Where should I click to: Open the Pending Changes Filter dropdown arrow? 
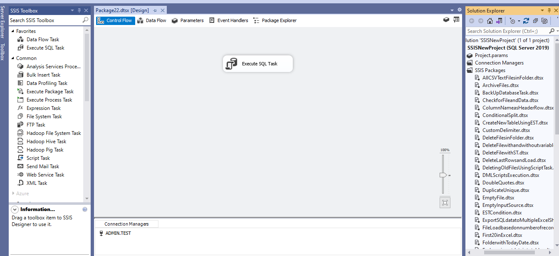click(519, 21)
